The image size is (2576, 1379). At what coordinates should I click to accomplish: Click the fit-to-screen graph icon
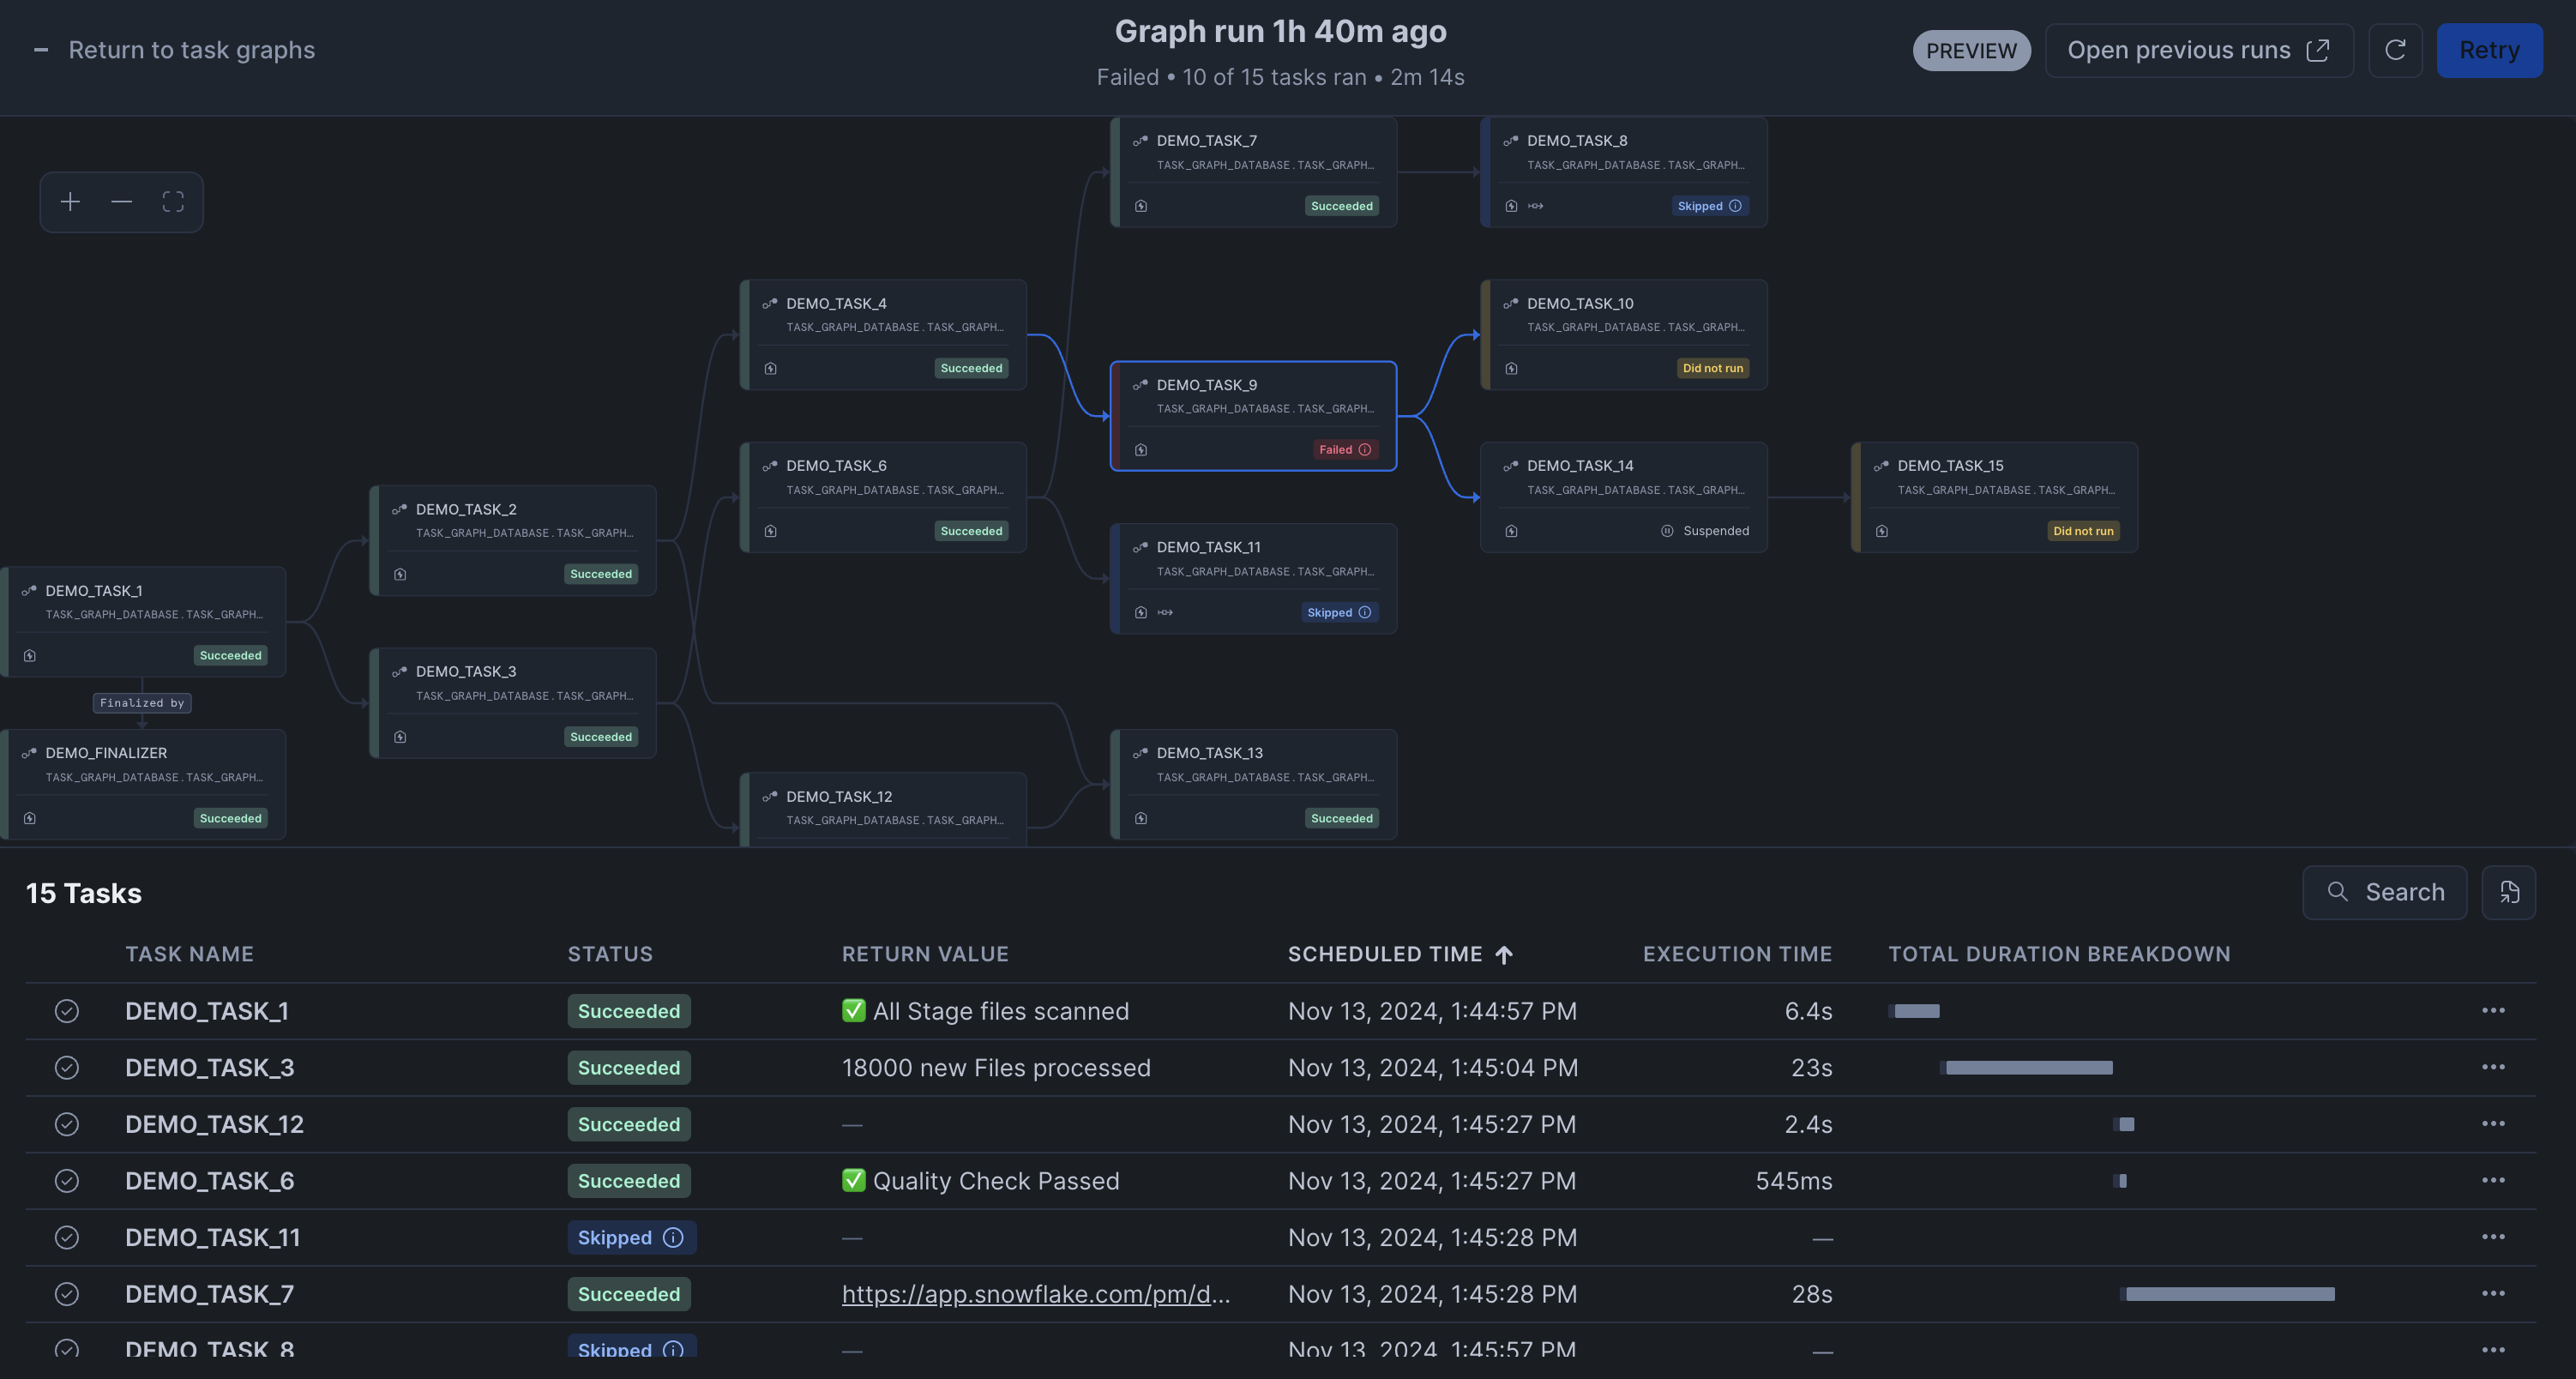click(x=173, y=202)
